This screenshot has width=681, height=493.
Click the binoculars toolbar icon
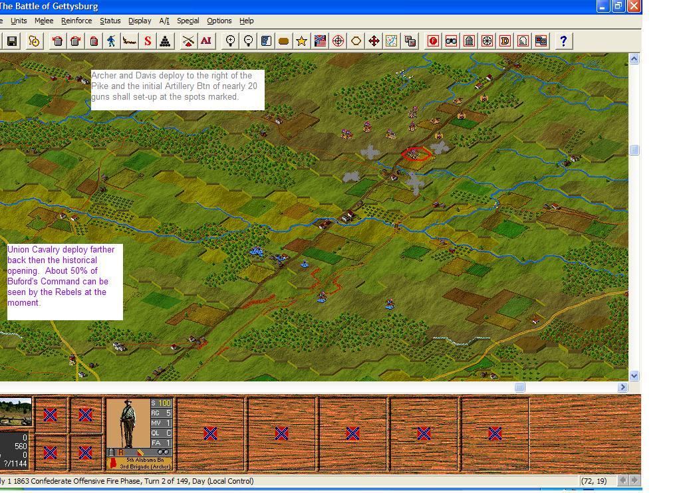[451, 41]
